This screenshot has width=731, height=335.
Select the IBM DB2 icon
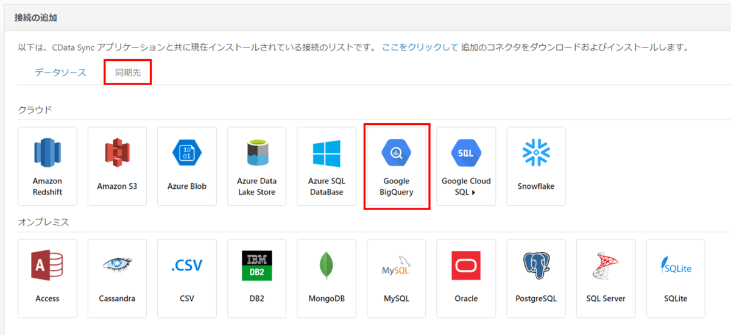256,266
